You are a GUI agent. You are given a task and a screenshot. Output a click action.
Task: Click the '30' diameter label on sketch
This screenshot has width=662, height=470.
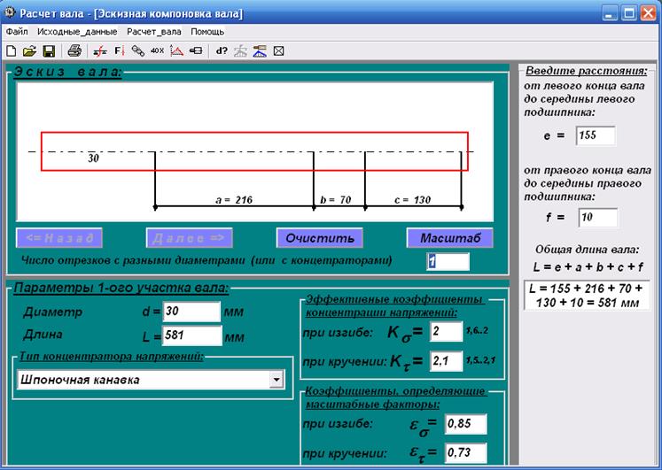pos(93,158)
